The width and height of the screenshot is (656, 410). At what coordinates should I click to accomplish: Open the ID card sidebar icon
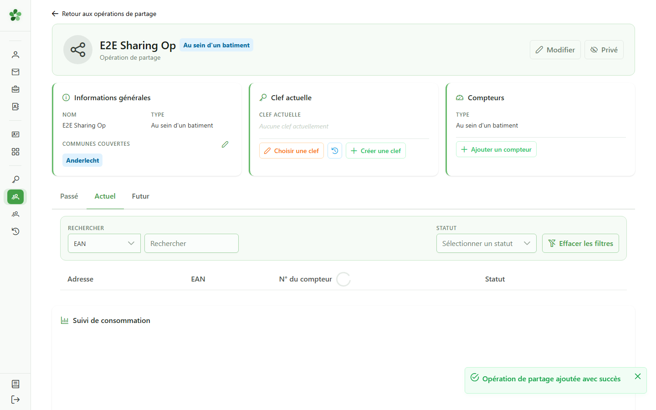pyautogui.click(x=15, y=134)
